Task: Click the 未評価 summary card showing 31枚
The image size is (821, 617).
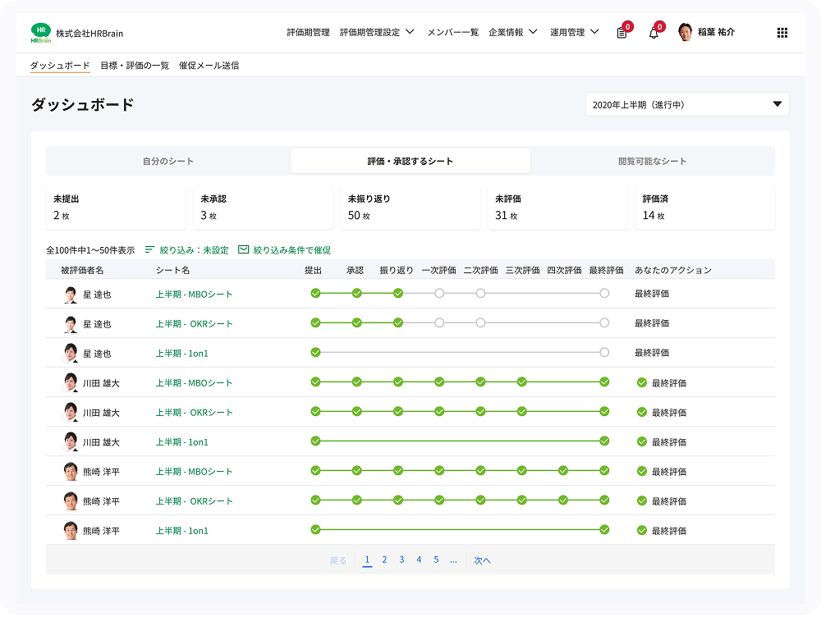Action: pos(557,208)
